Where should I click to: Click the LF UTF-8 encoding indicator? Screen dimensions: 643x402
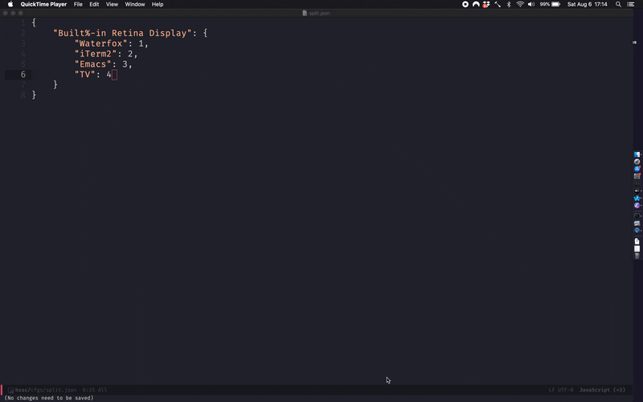point(560,390)
